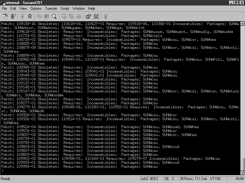Click the pager colon prompt at bottom
This screenshot has width=245, height=183.
click(x=2, y=171)
